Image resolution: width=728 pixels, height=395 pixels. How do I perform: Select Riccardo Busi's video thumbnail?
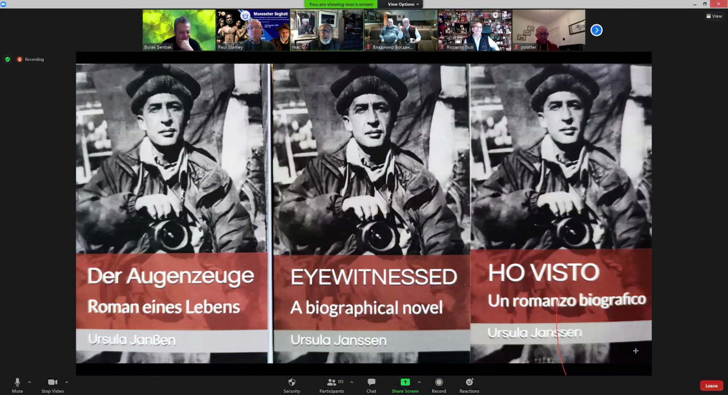(475, 30)
